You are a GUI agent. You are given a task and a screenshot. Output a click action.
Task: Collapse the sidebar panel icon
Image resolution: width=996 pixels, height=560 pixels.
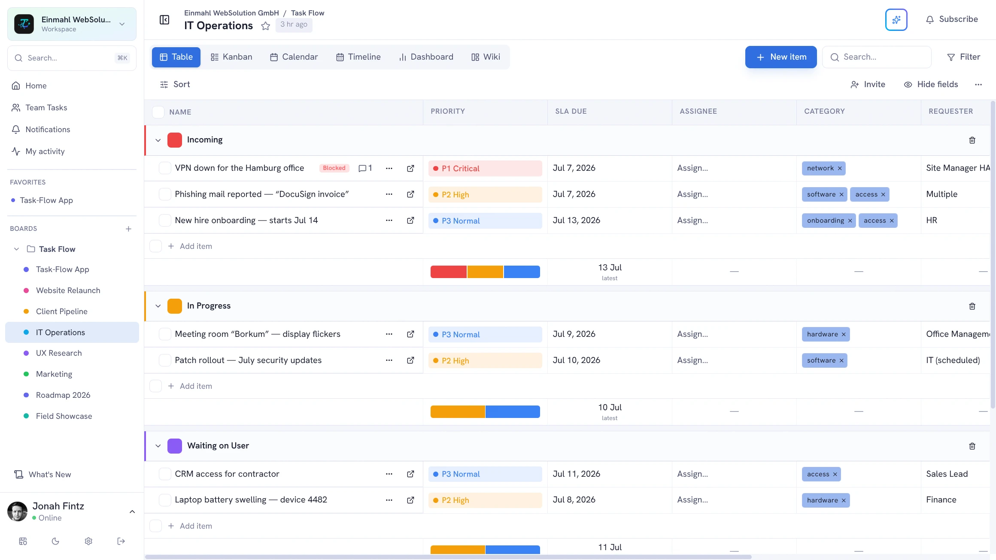[164, 20]
